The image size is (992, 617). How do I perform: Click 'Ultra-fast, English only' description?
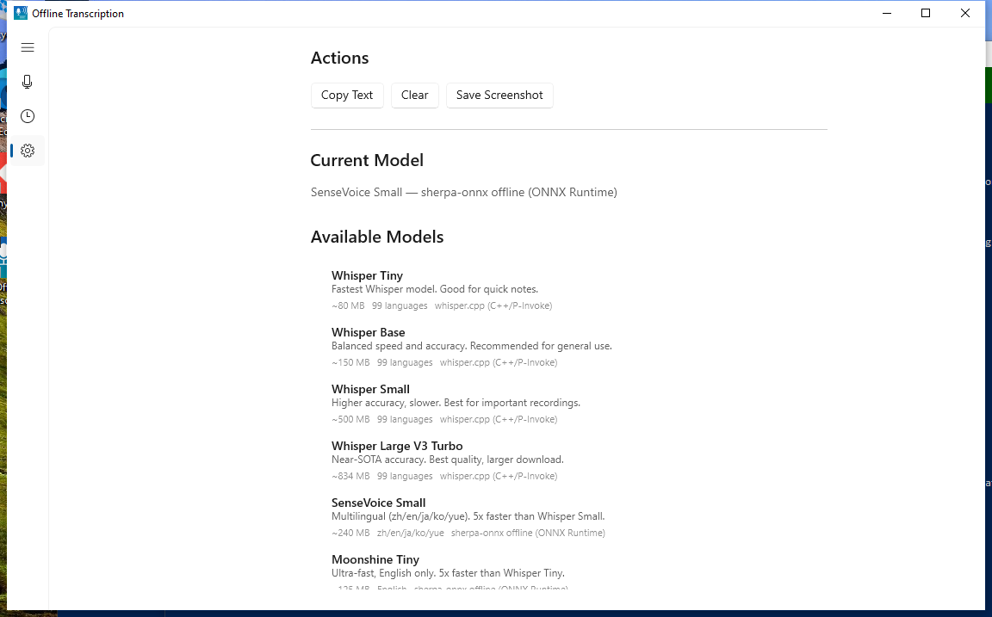[x=448, y=574]
